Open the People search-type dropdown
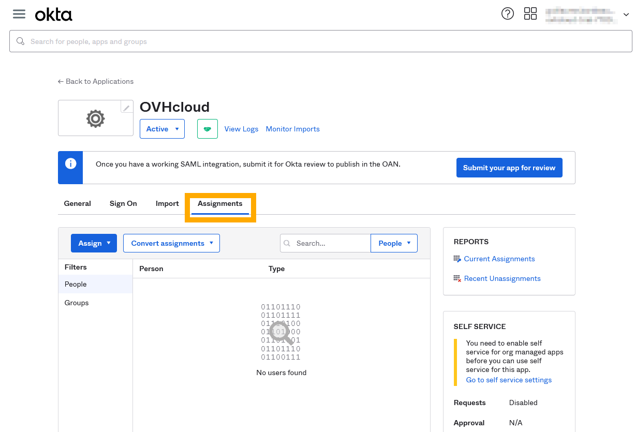Viewport: 635px width, 432px height. pos(394,243)
